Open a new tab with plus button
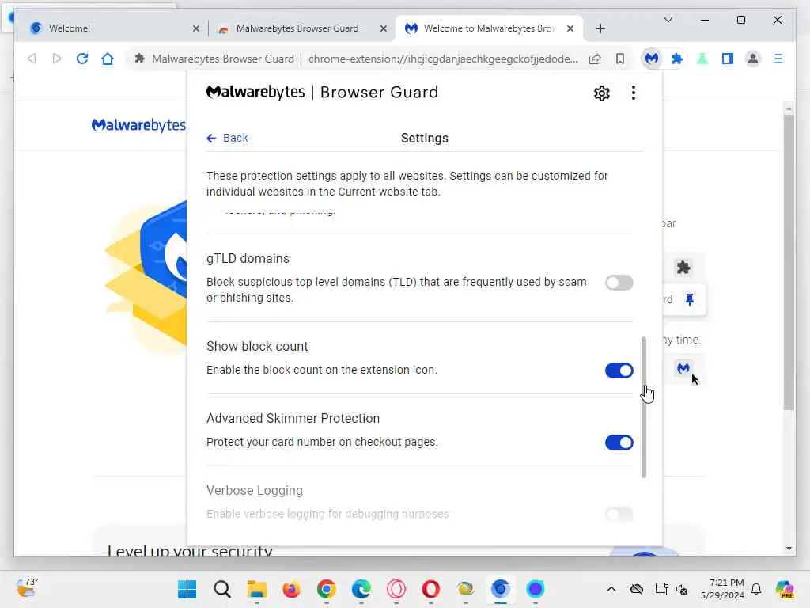 (x=600, y=28)
